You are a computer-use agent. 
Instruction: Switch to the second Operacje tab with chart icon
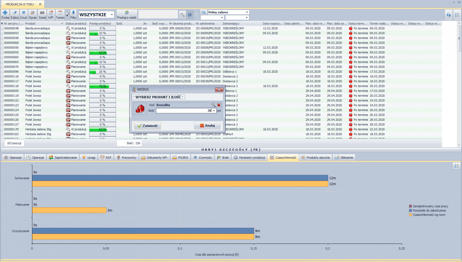pyautogui.click(x=35, y=158)
